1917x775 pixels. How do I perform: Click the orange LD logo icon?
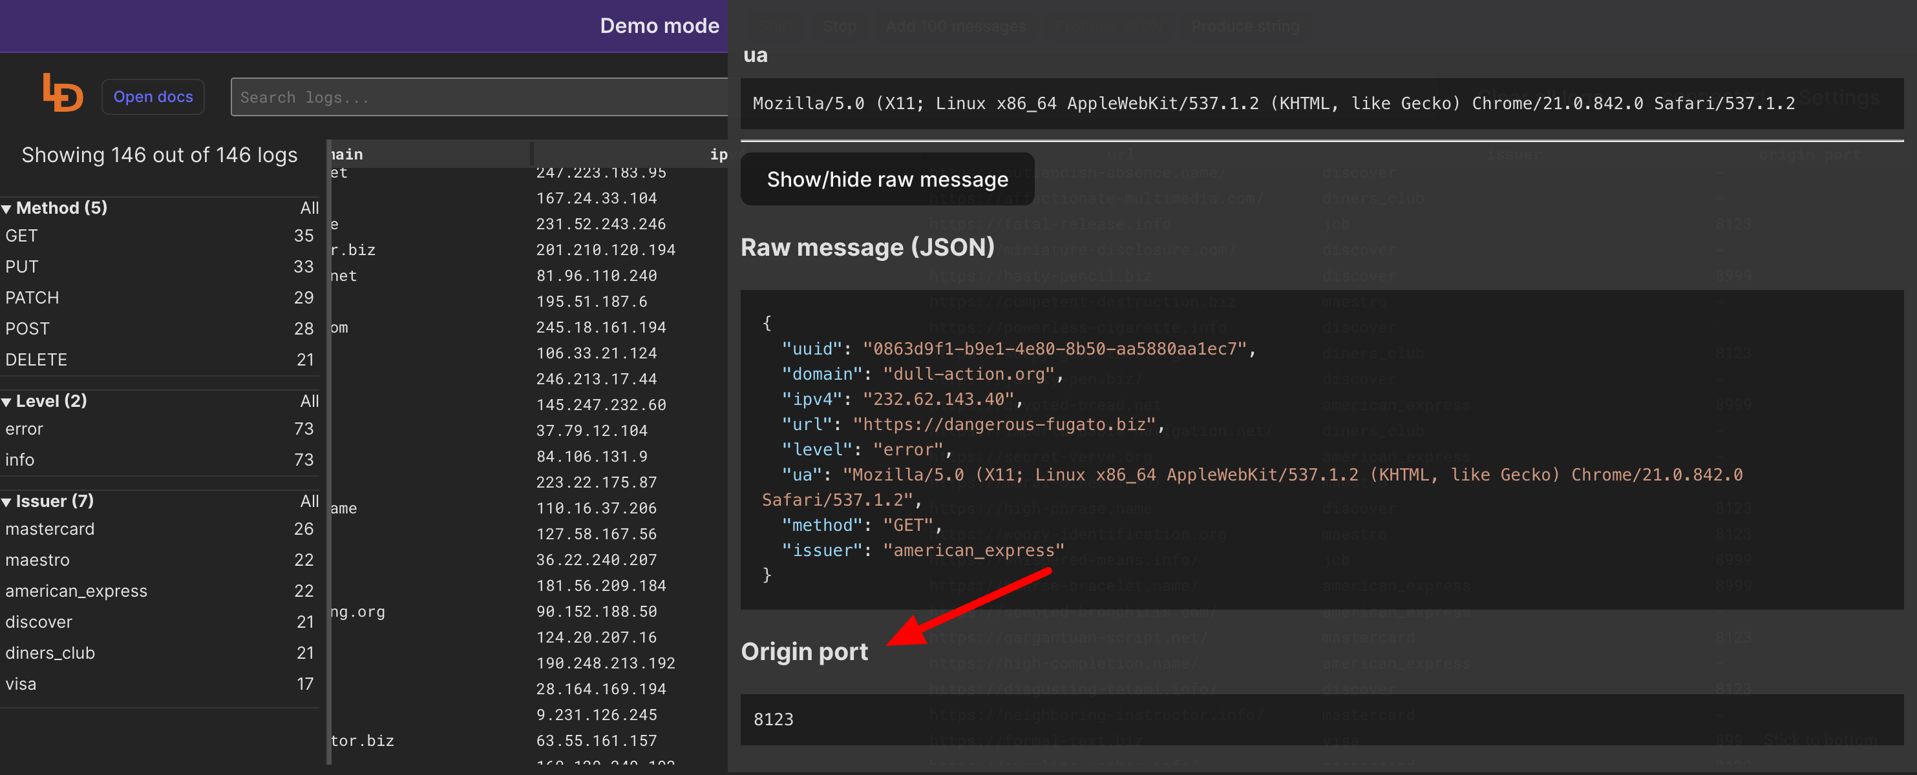[x=62, y=94]
